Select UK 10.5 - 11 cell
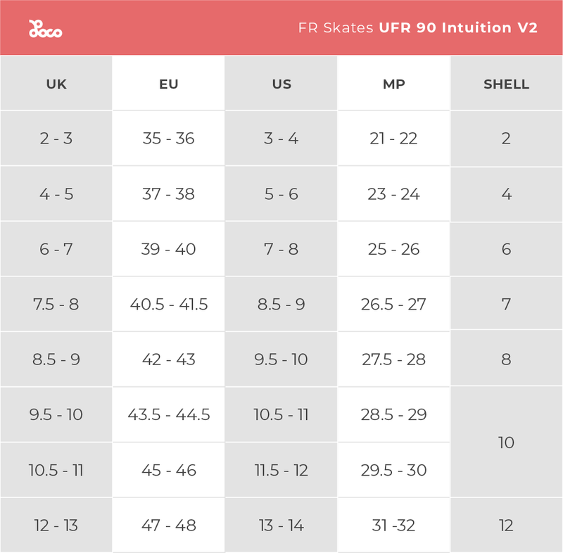 click(x=56, y=470)
